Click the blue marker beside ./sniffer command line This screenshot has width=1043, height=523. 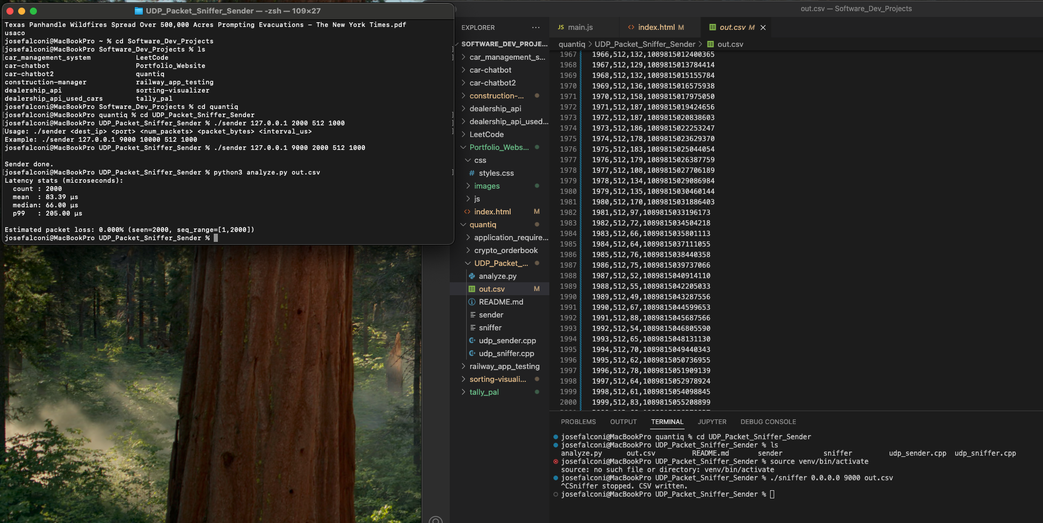click(x=556, y=478)
